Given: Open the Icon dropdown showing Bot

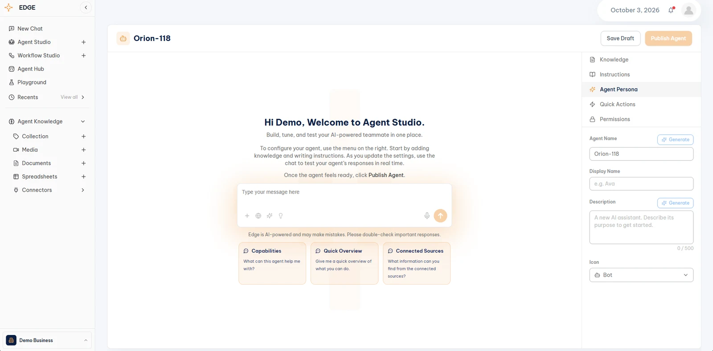Looking at the screenshot, I should (x=641, y=275).
